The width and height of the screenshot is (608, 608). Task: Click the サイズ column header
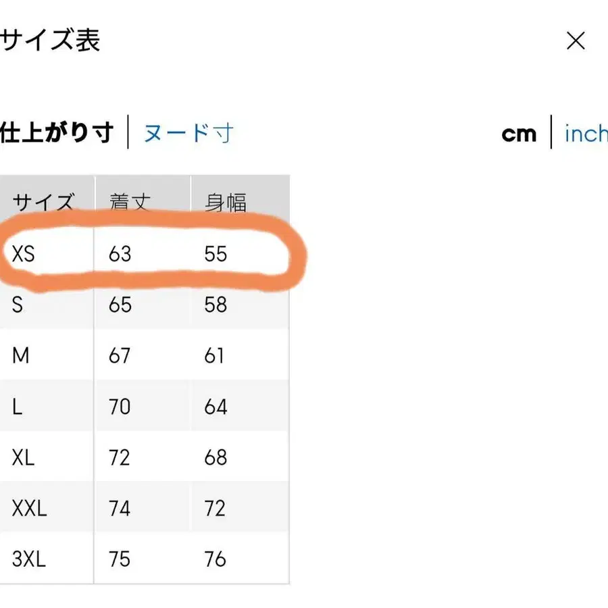point(43,199)
